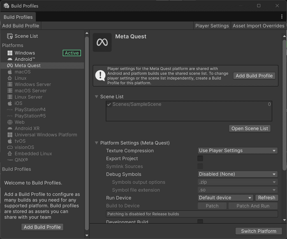Image resolution: width=287 pixels, height=239 pixels.
Task: Toggle the Symlink Sources checkbox
Action: (x=200, y=166)
